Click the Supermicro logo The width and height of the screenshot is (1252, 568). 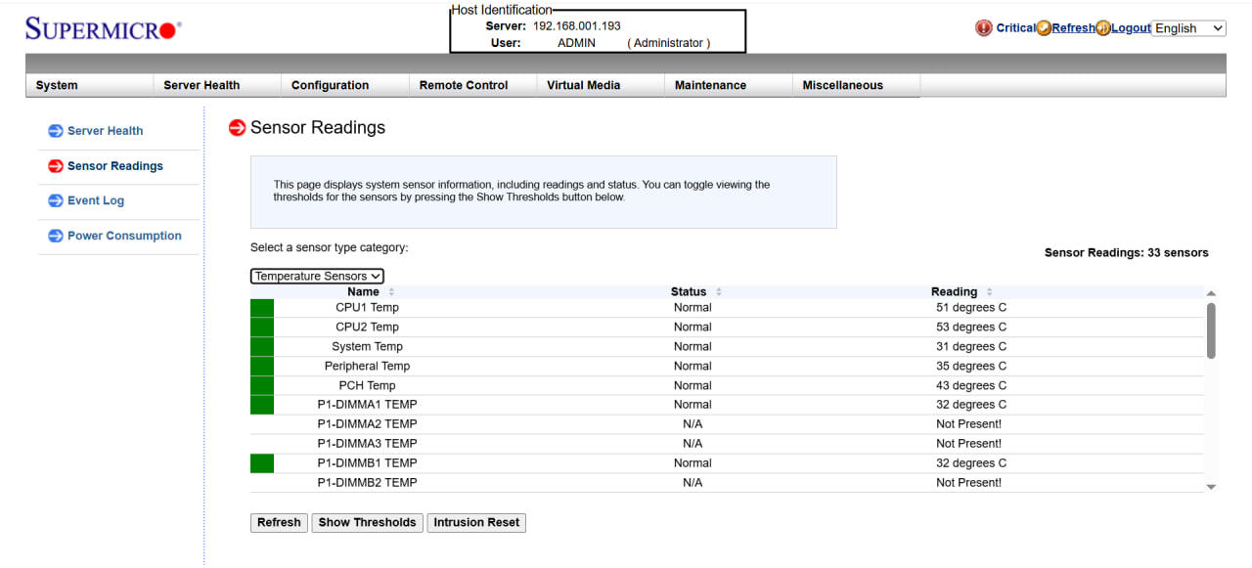103,29
